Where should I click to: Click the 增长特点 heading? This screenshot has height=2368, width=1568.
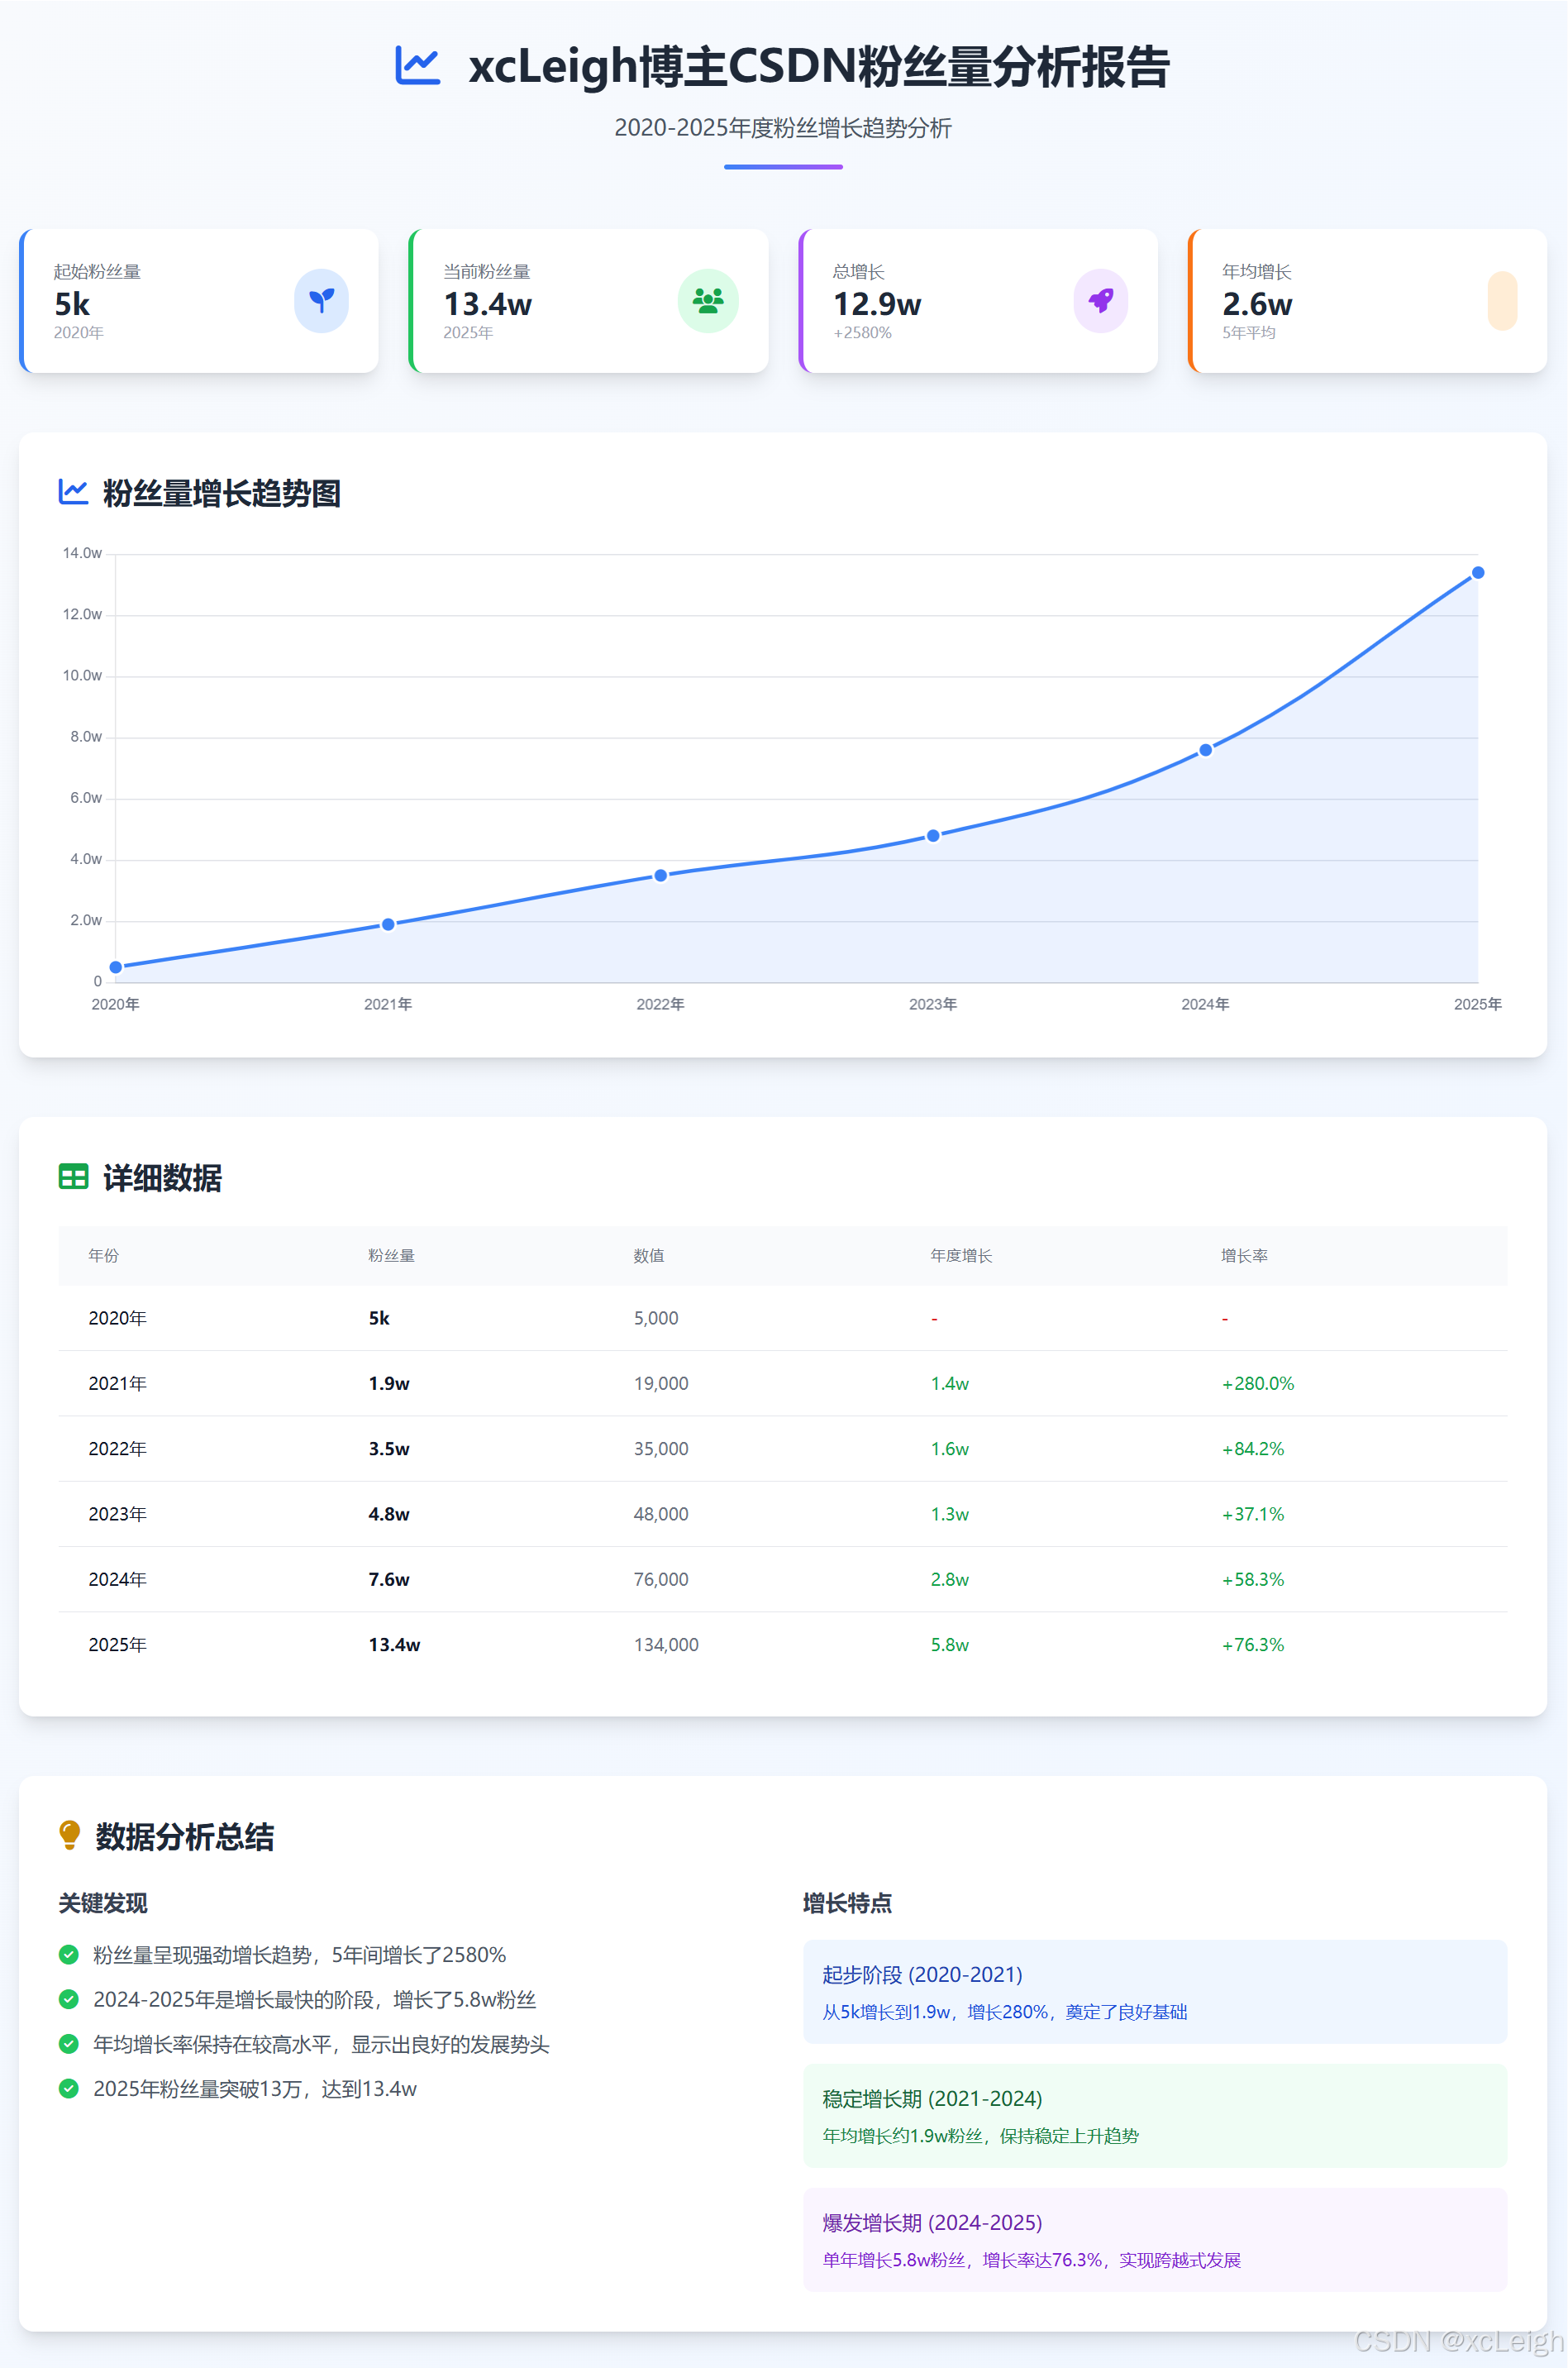(x=847, y=1902)
